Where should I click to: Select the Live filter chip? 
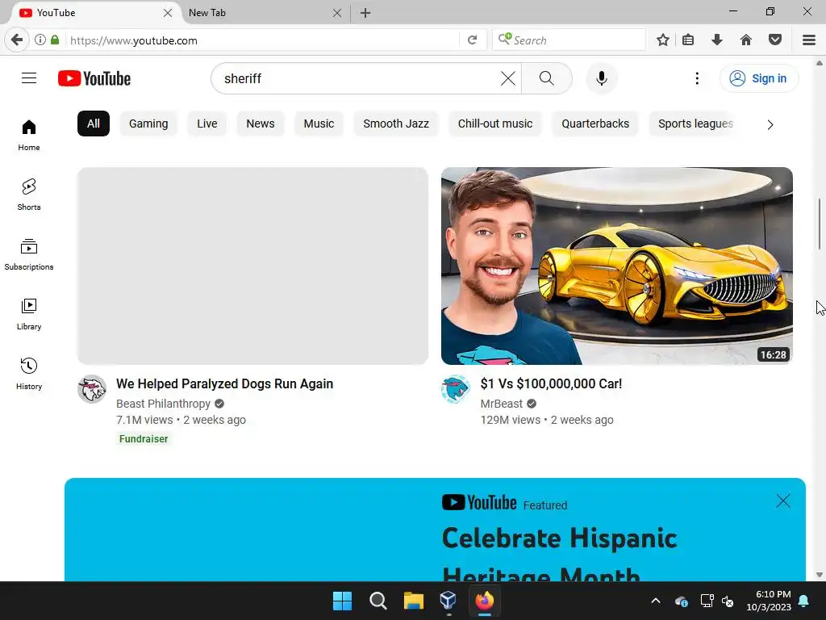pos(207,124)
